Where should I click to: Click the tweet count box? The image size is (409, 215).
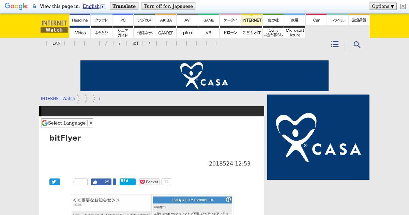[80, 182]
